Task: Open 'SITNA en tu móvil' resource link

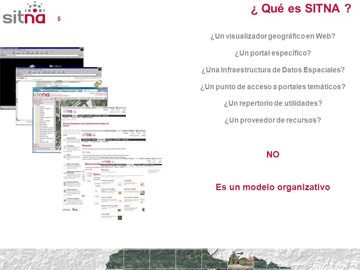Action: tap(108, 181)
